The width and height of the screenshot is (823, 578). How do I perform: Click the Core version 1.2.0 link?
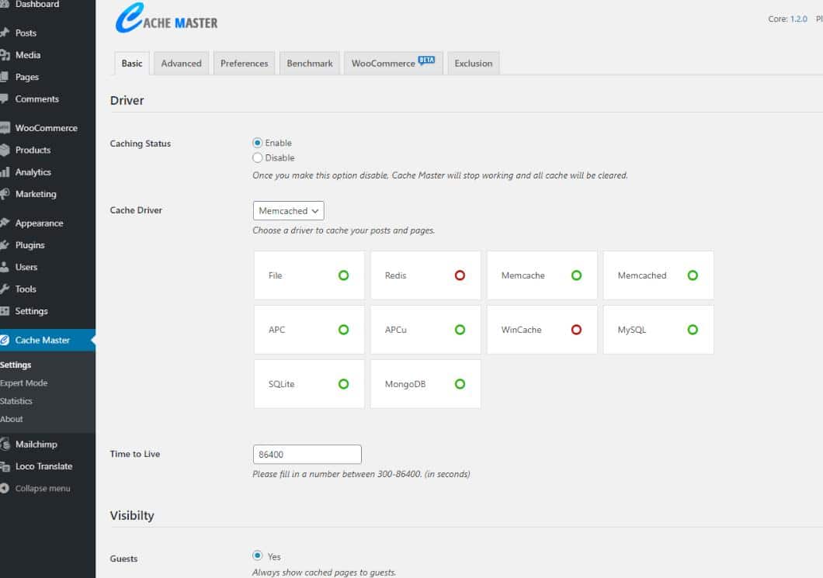point(799,19)
